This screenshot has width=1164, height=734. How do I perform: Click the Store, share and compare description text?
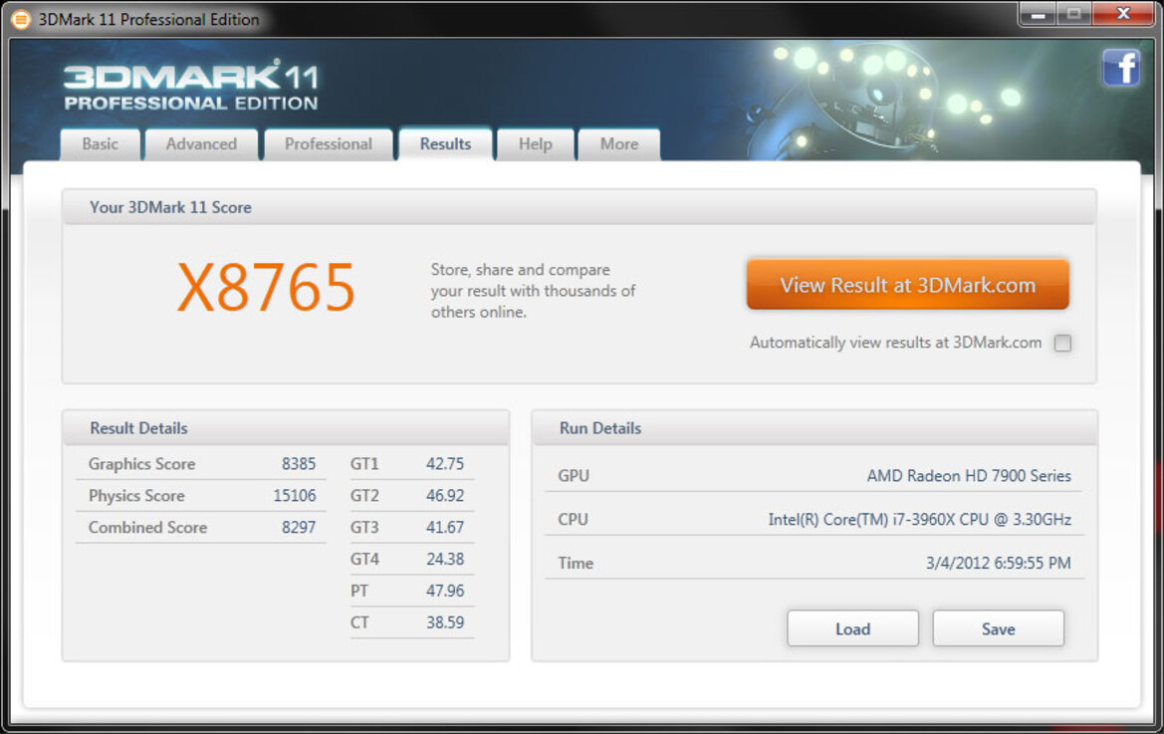tap(533, 290)
